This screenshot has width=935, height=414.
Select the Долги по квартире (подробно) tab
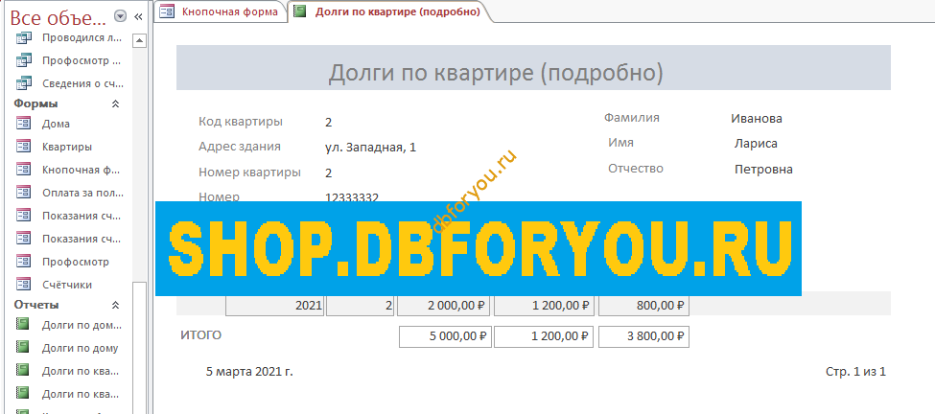[391, 11]
